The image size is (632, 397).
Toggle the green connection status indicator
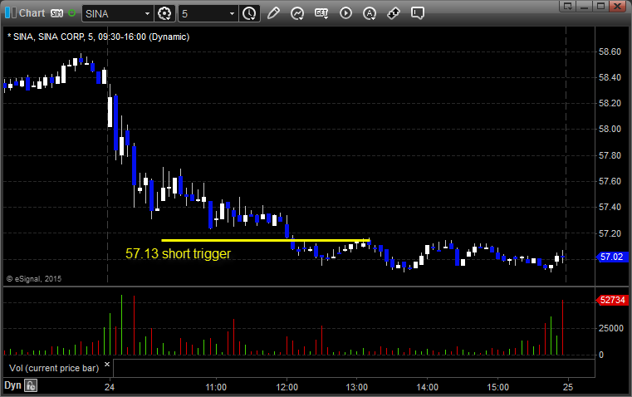(x=72, y=13)
